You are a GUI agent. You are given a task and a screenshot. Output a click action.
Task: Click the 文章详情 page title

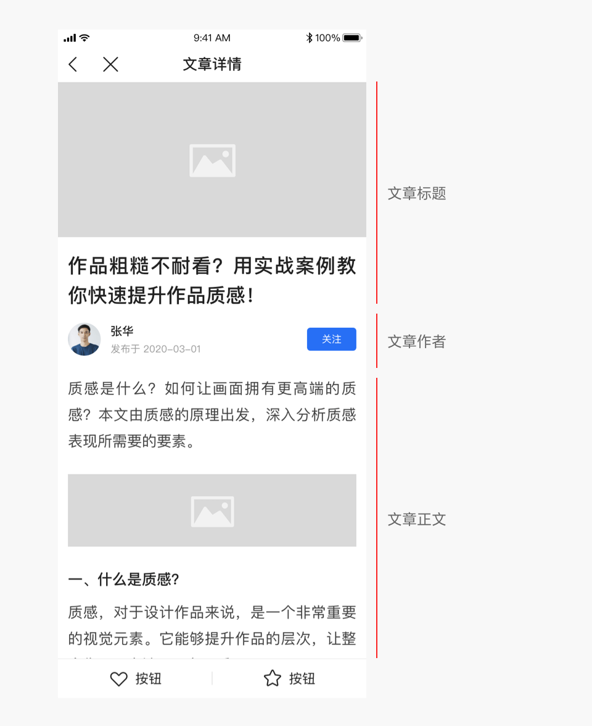click(x=212, y=64)
